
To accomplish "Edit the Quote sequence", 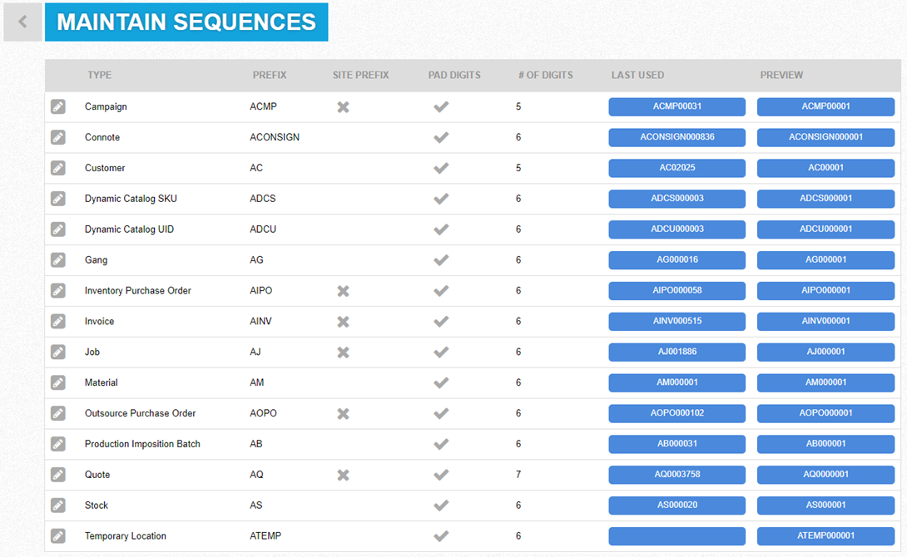I will [57, 475].
